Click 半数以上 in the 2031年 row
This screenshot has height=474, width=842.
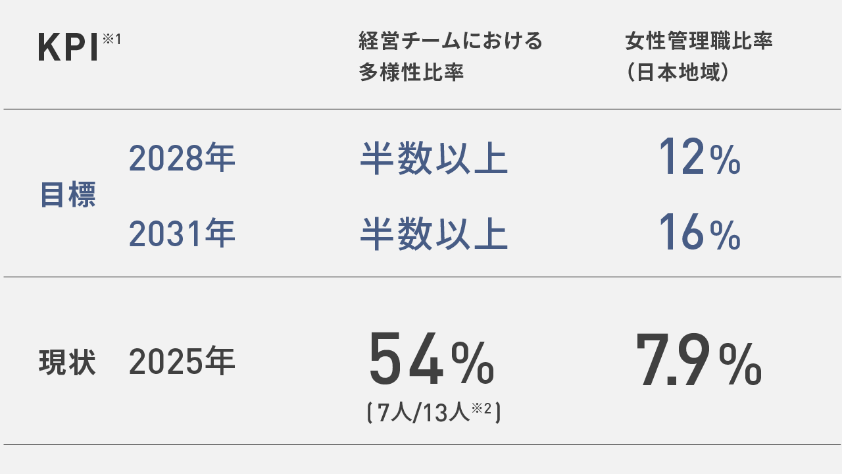[x=434, y=234]
